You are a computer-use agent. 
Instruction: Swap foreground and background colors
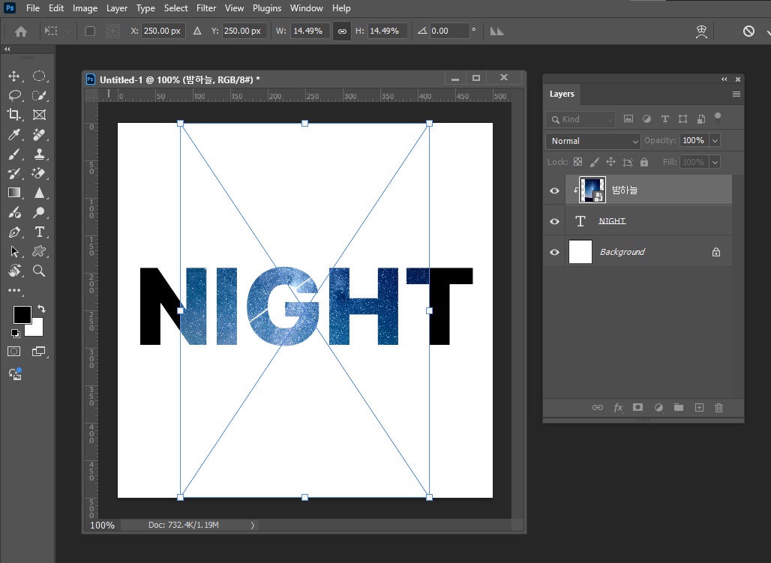[x=41, y=309]
